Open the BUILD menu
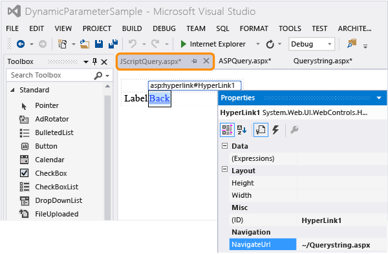 132,28
